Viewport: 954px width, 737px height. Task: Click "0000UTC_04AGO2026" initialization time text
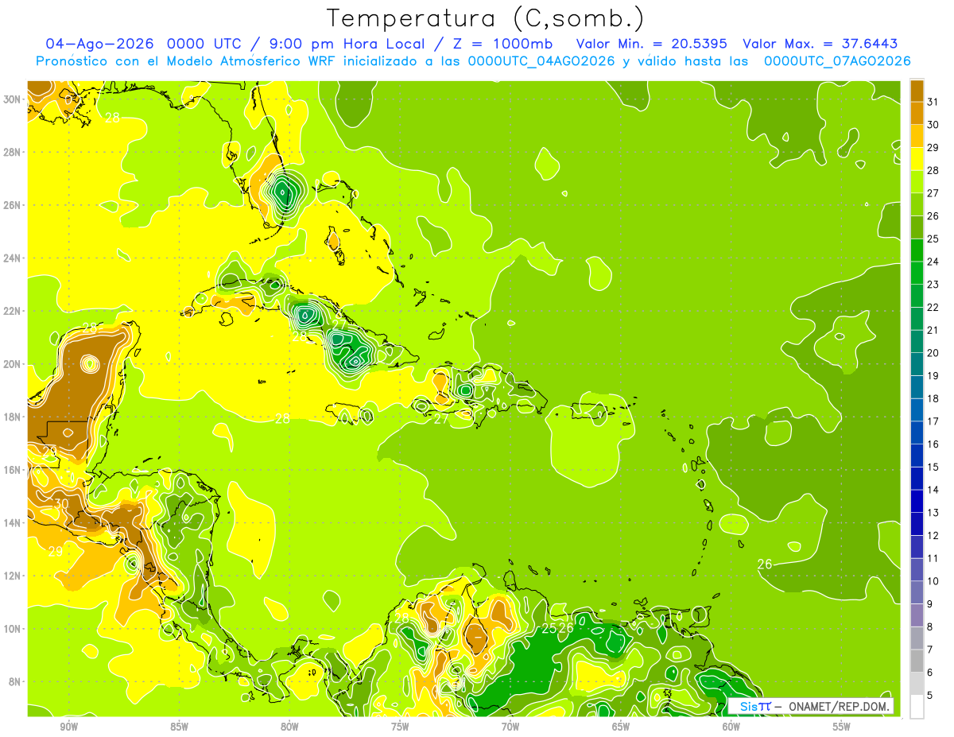(x=541, y=61)
